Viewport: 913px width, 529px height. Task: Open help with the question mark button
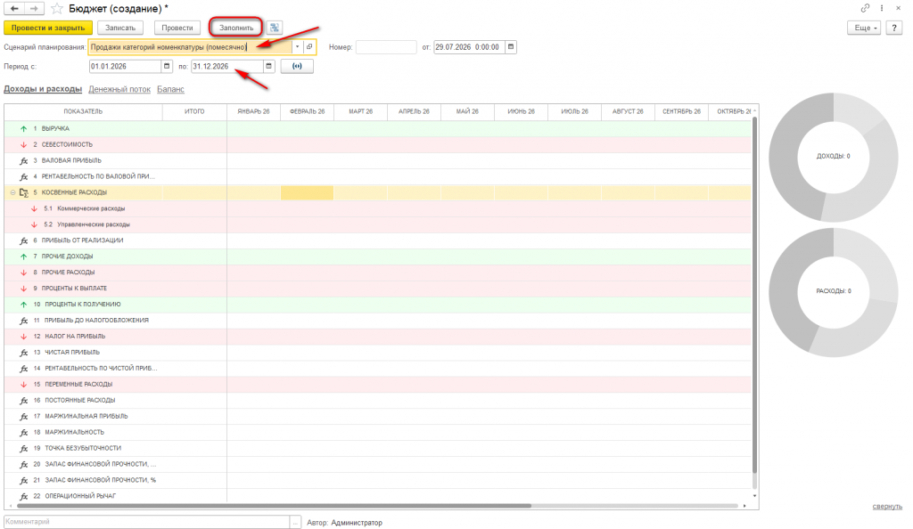coord(893,28)
